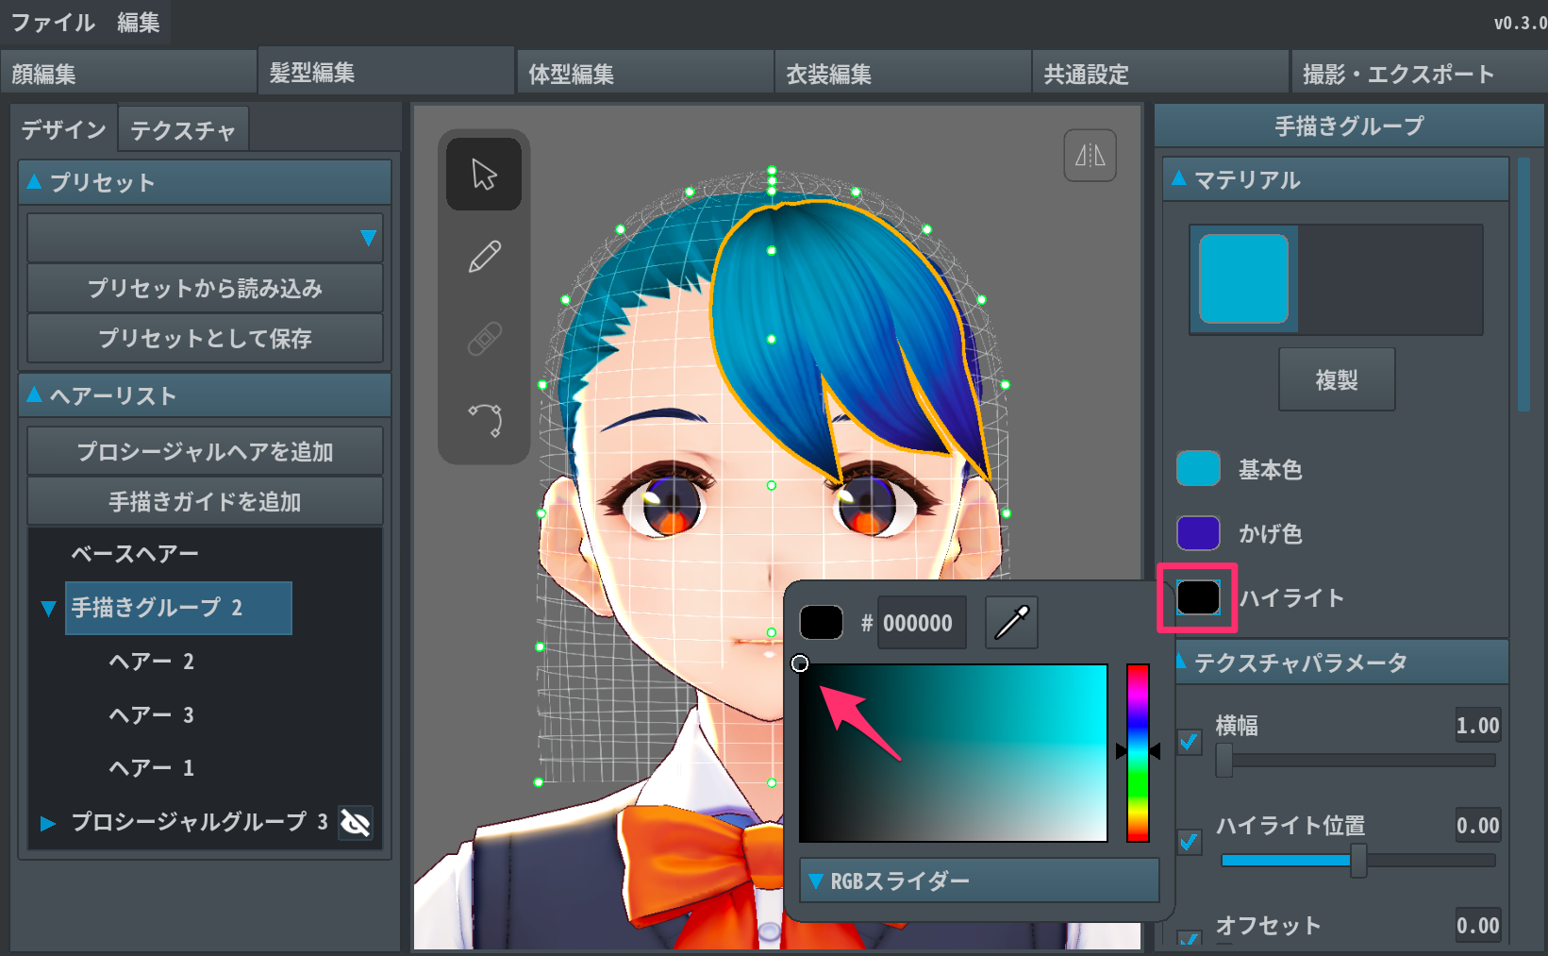
Task: Switch to the 体型編集 tab
Action: (645, 74)
